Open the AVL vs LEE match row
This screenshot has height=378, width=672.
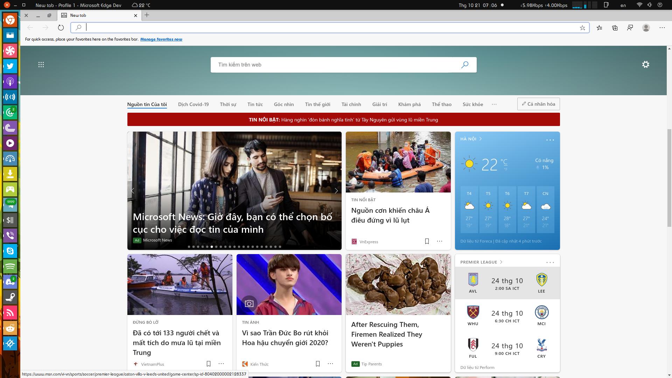[x=507, y=283]
